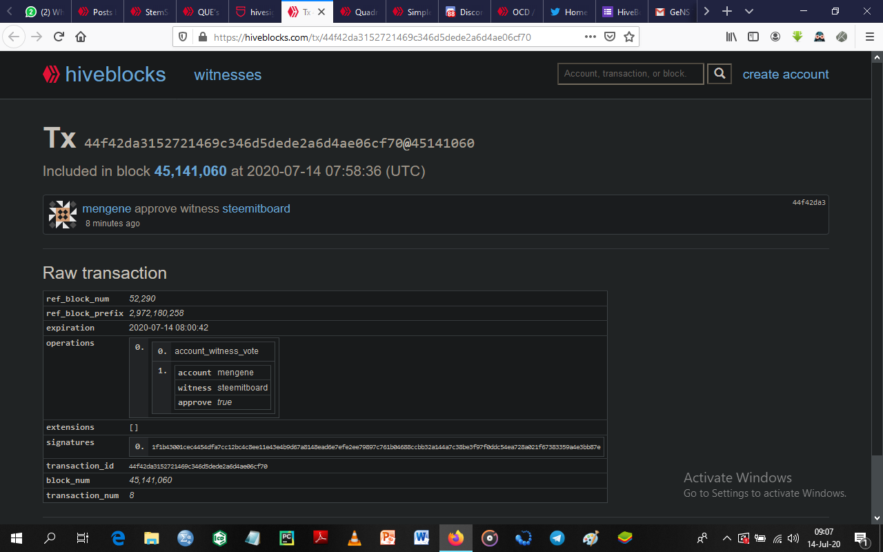Image resolution: width=883 pixels, height=552 pixels.
Task: Switch to the Quadr tab
Action: [x=359, y=12]
